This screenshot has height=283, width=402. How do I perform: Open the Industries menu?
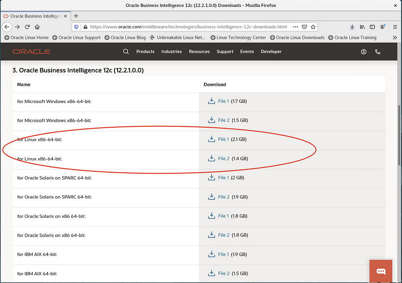coord(171,51)
